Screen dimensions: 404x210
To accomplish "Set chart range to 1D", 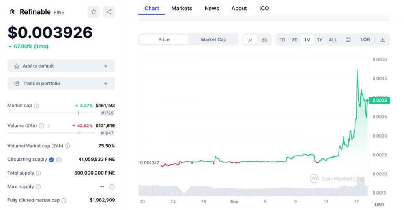I will tap(282, 40).
